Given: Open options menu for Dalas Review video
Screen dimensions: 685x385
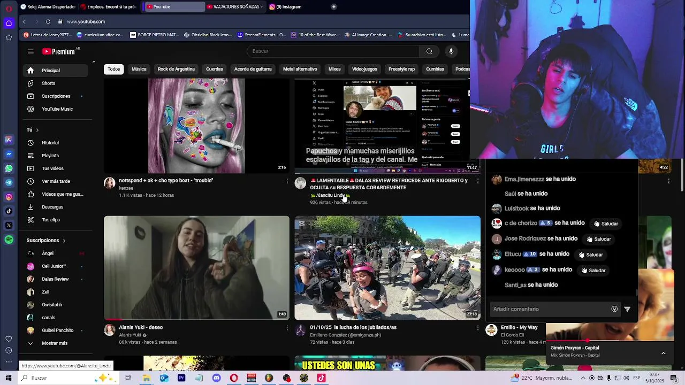Looking at the screenshot, I should [478, 181].
